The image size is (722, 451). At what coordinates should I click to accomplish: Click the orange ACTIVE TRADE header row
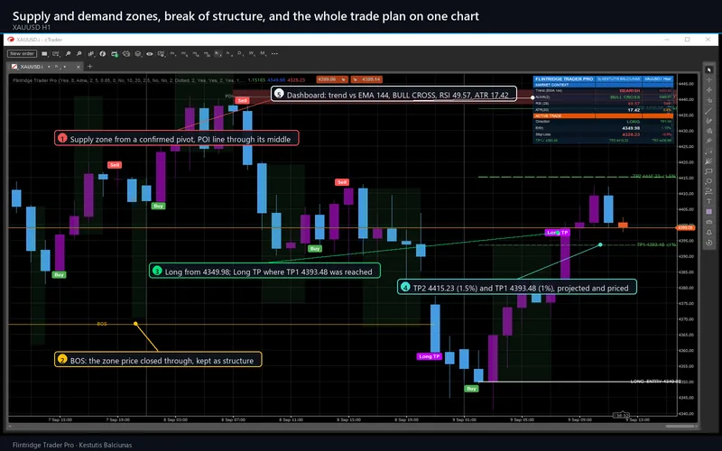(603, 116)
